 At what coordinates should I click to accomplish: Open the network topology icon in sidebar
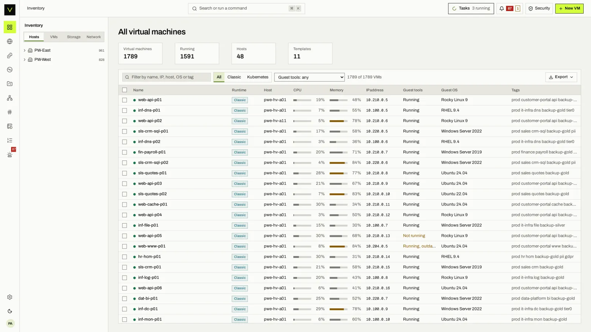click(10, 98)
